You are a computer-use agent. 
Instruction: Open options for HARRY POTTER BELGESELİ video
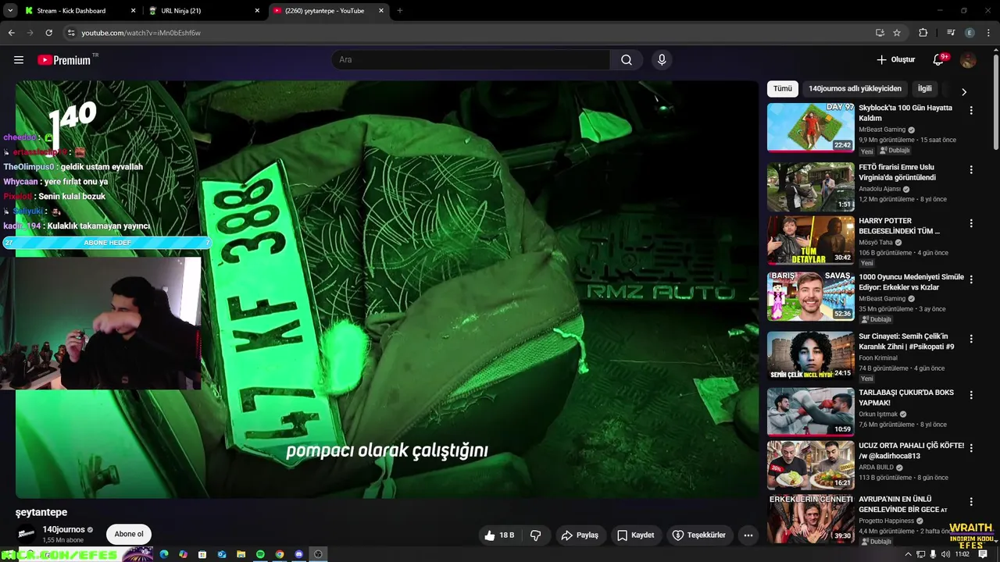pos(971,223)
